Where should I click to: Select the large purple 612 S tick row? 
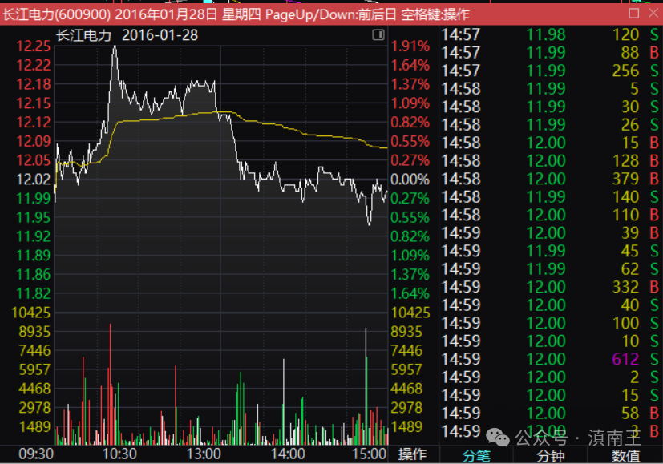[x=550, y=359]
